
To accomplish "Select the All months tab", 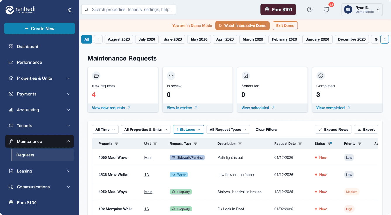I will point(87,39).
